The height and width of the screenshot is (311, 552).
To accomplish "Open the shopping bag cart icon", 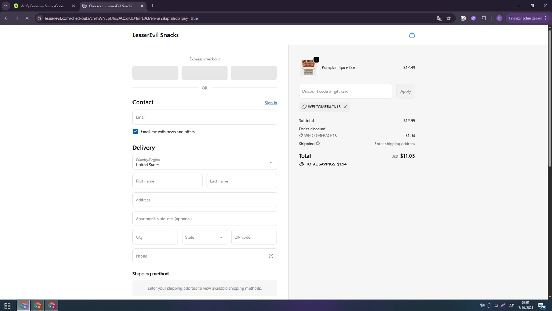I will pos(412,35).
